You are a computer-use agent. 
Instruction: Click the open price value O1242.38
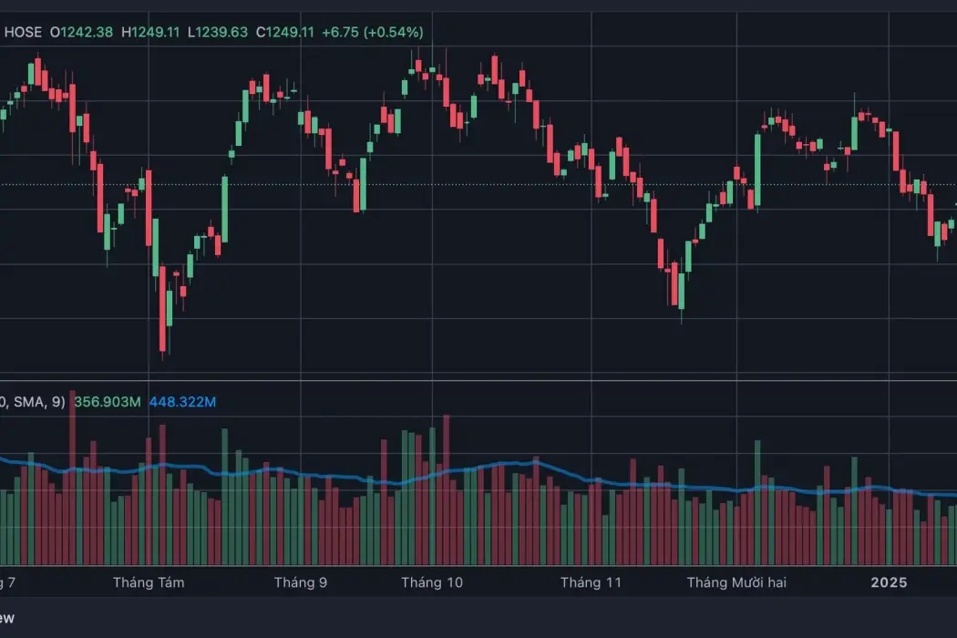click(81, 32)
